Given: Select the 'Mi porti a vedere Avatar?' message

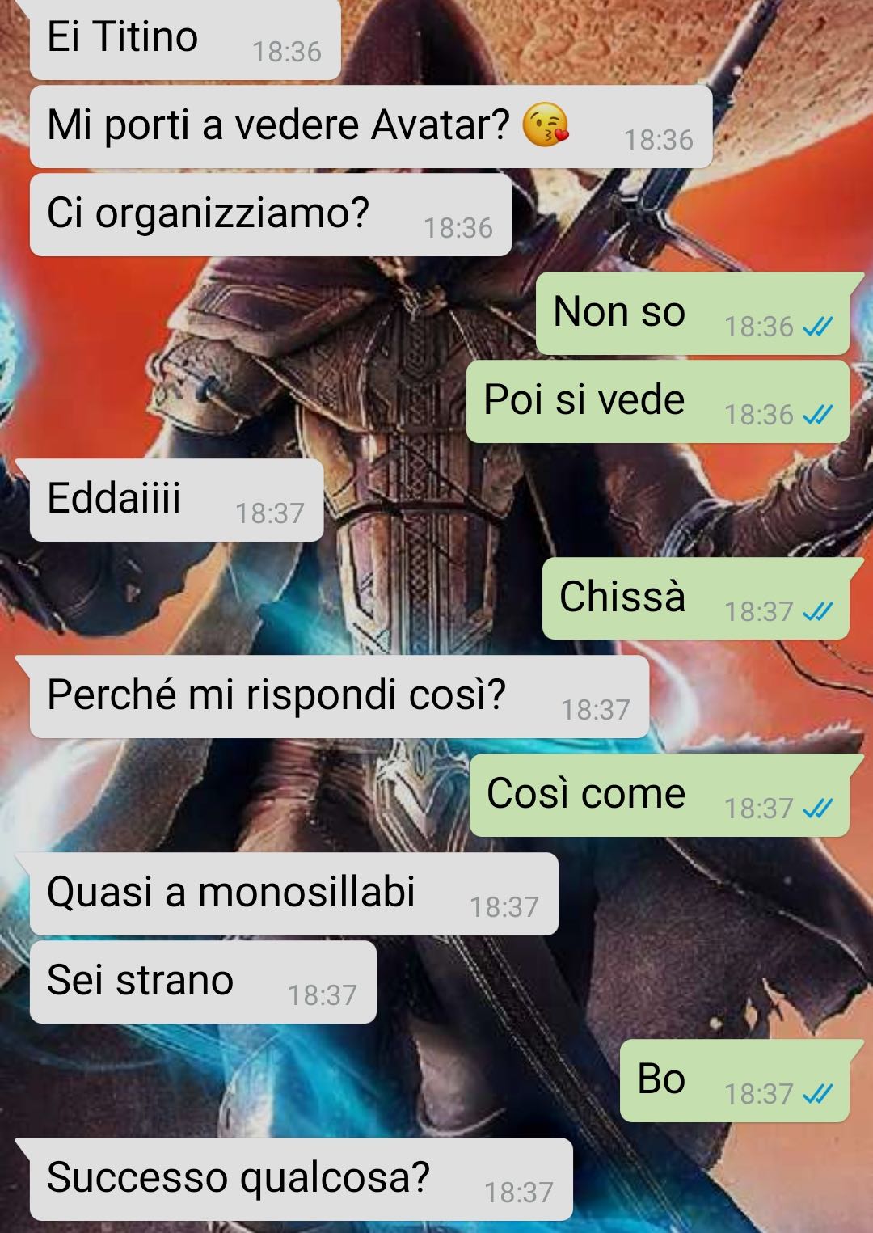Looking at the screenshot, I should (371, 126).
